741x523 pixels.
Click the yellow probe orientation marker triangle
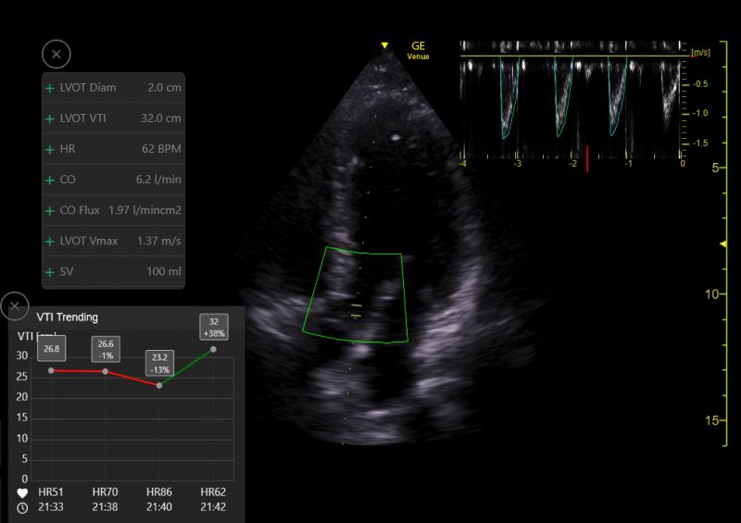pyautogui.click(x=384, y=45)
